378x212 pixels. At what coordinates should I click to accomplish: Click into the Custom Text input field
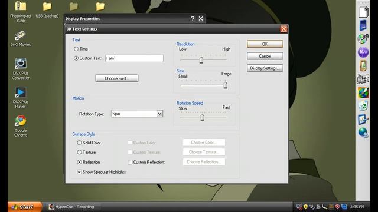coord(134,58)
